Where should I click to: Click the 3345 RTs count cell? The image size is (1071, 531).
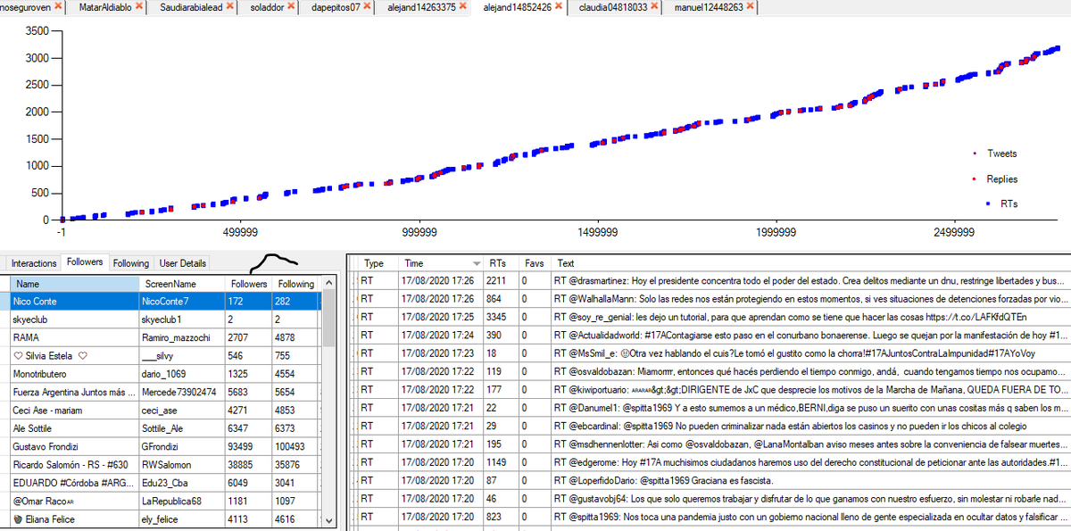point(502,317)
